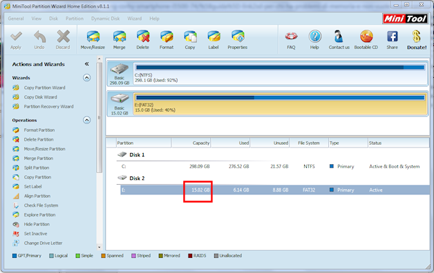The width and height of the screenshot is (434, 273).
Task: Click the Donate dollar icon
Action: [417, 37]
